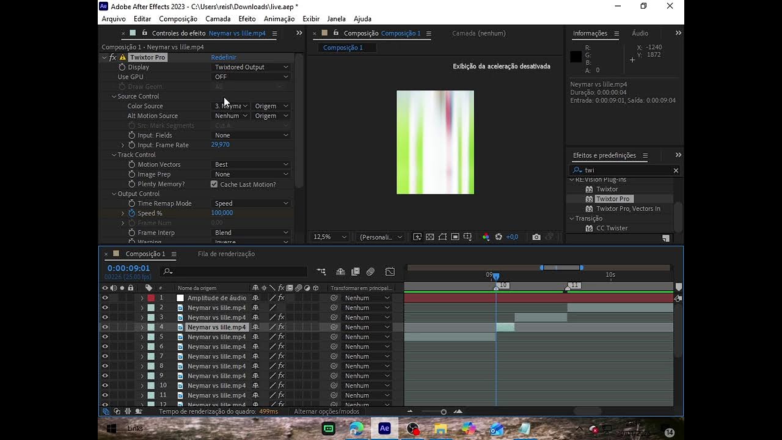The image size is (782, 440).
Task: Open the grid and guide options icon
Action: [467, 237]
